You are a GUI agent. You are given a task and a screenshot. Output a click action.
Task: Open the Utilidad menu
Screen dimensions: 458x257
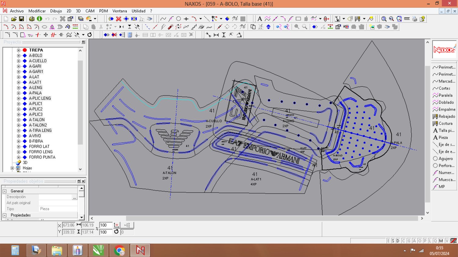pos(138,11)
